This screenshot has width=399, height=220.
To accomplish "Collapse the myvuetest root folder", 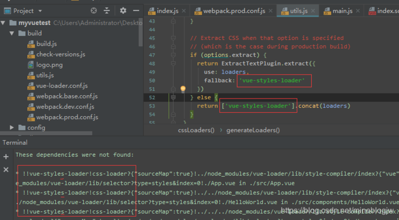I will pos(3,23).
